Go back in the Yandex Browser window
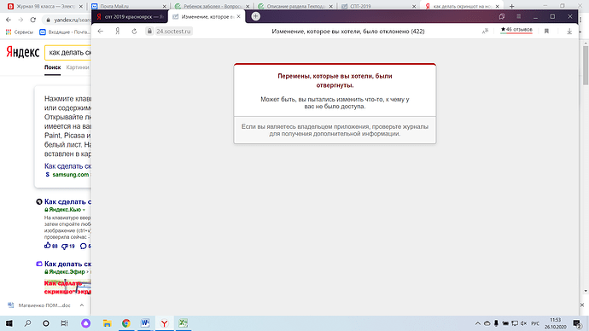Viewport: 589px width, 331px height. point(100,32)
